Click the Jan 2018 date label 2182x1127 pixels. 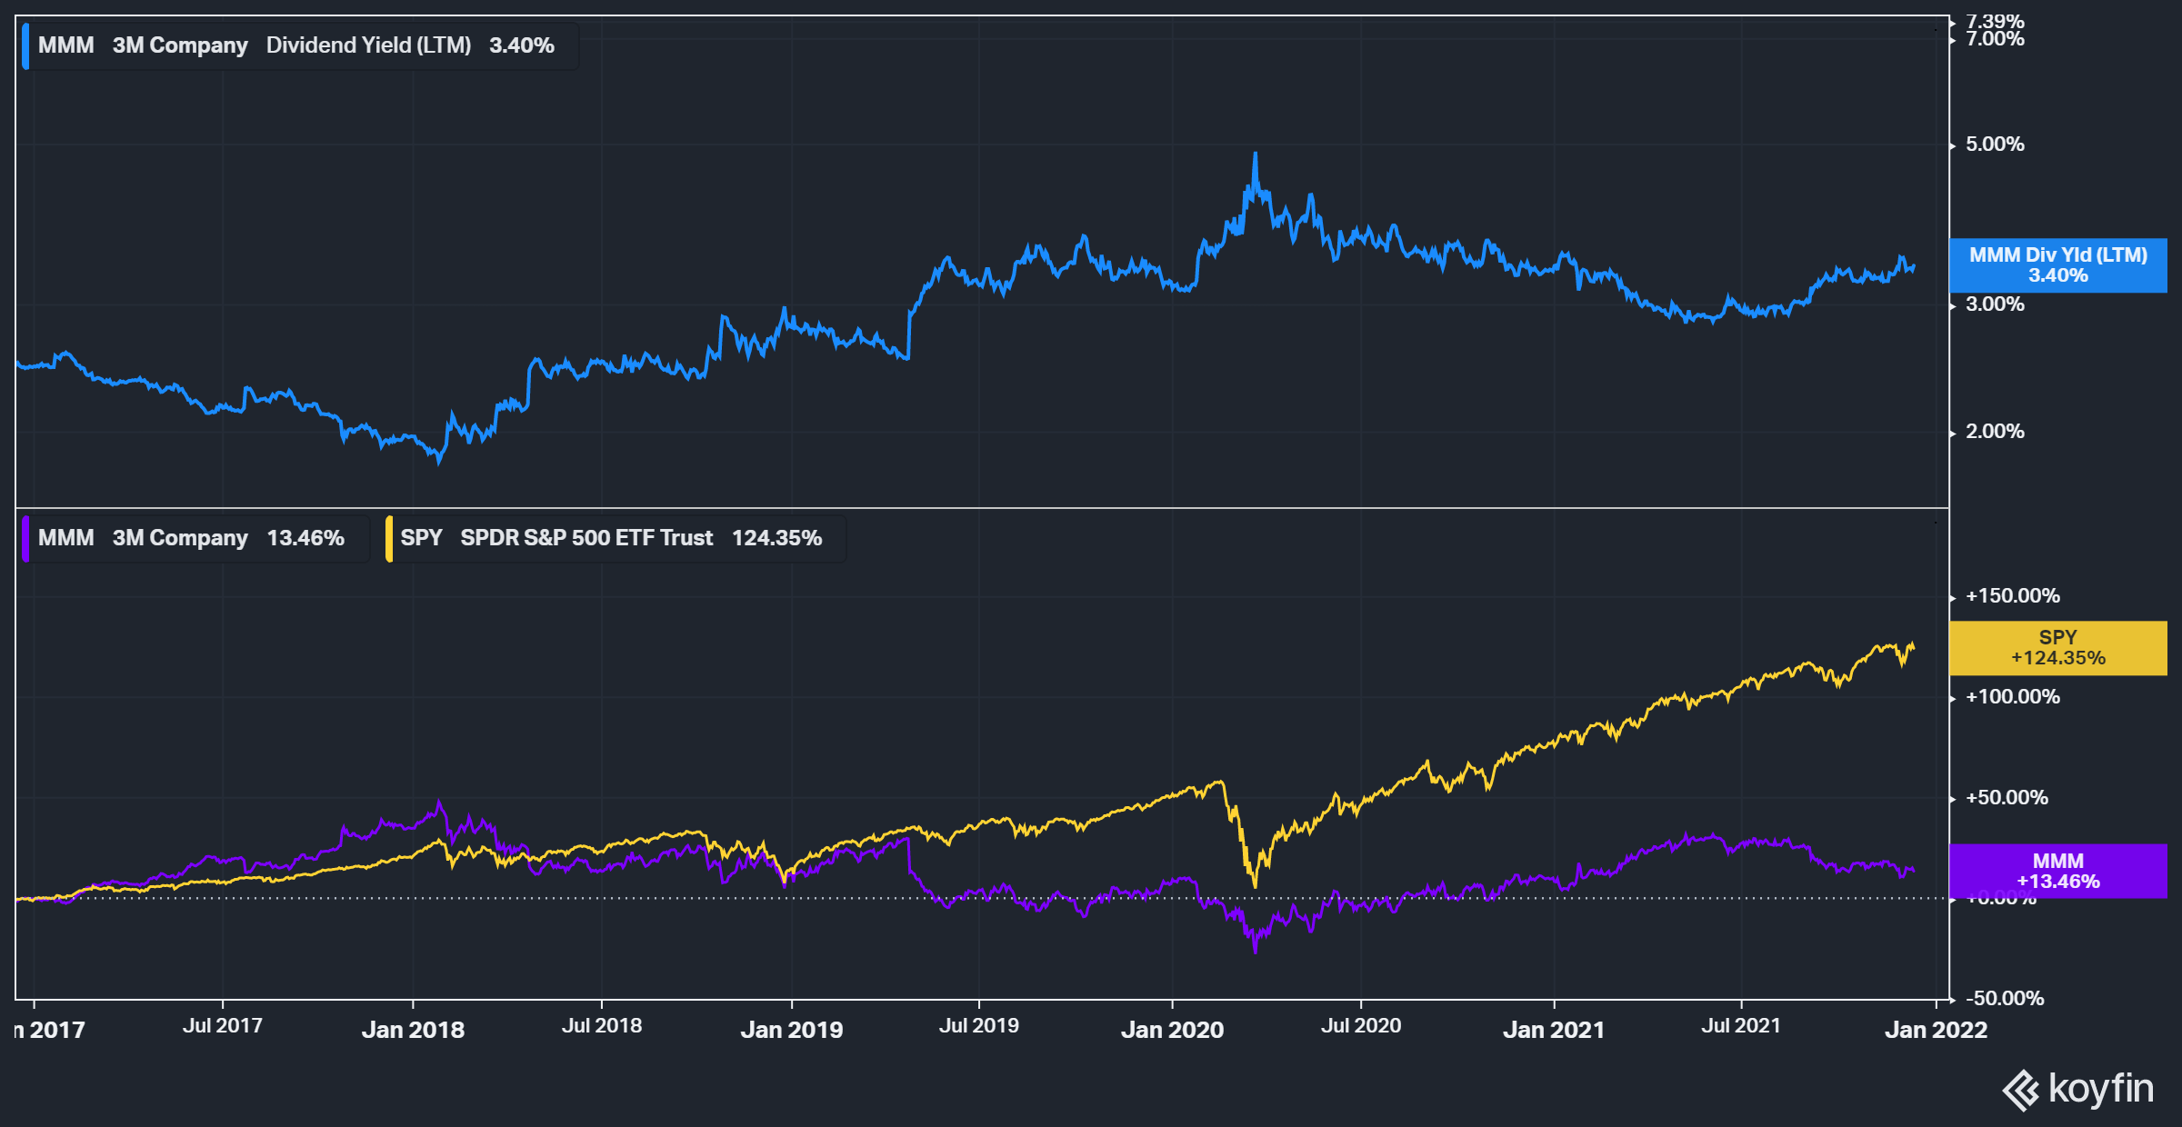pos(413,1030)
